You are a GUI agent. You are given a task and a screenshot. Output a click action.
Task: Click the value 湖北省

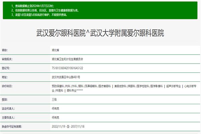point(55,50)
